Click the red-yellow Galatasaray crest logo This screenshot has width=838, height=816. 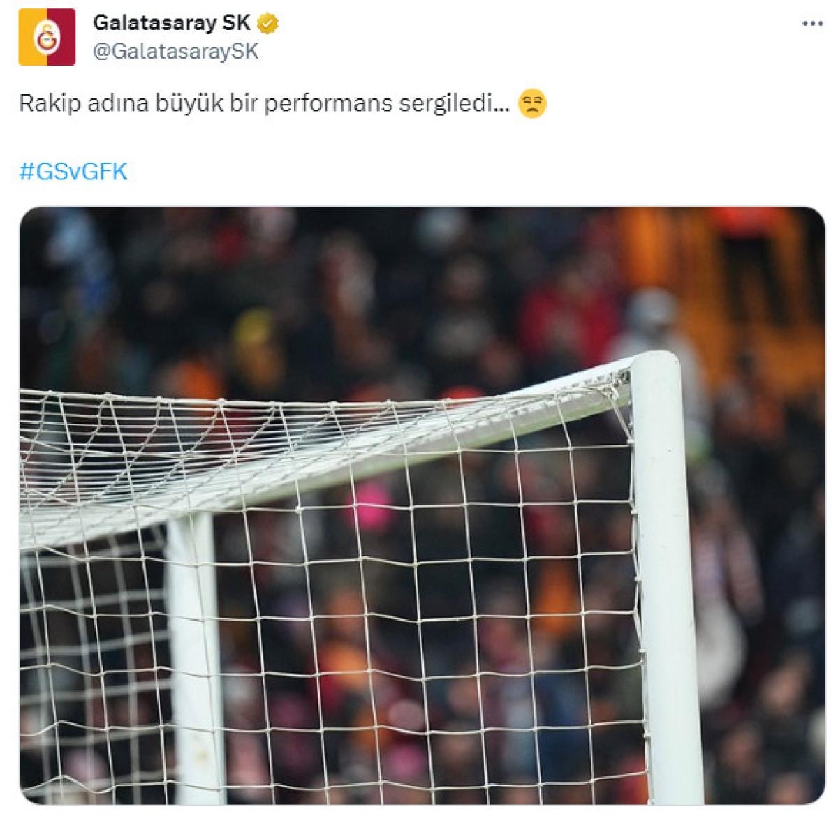point(47,36)
